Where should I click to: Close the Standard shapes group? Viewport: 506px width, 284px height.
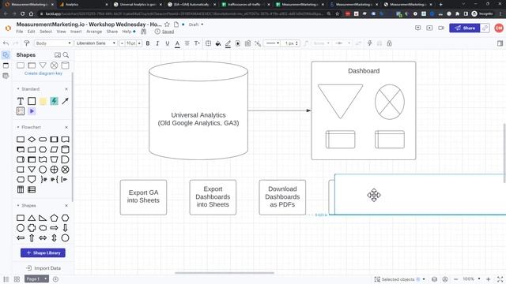66,89
